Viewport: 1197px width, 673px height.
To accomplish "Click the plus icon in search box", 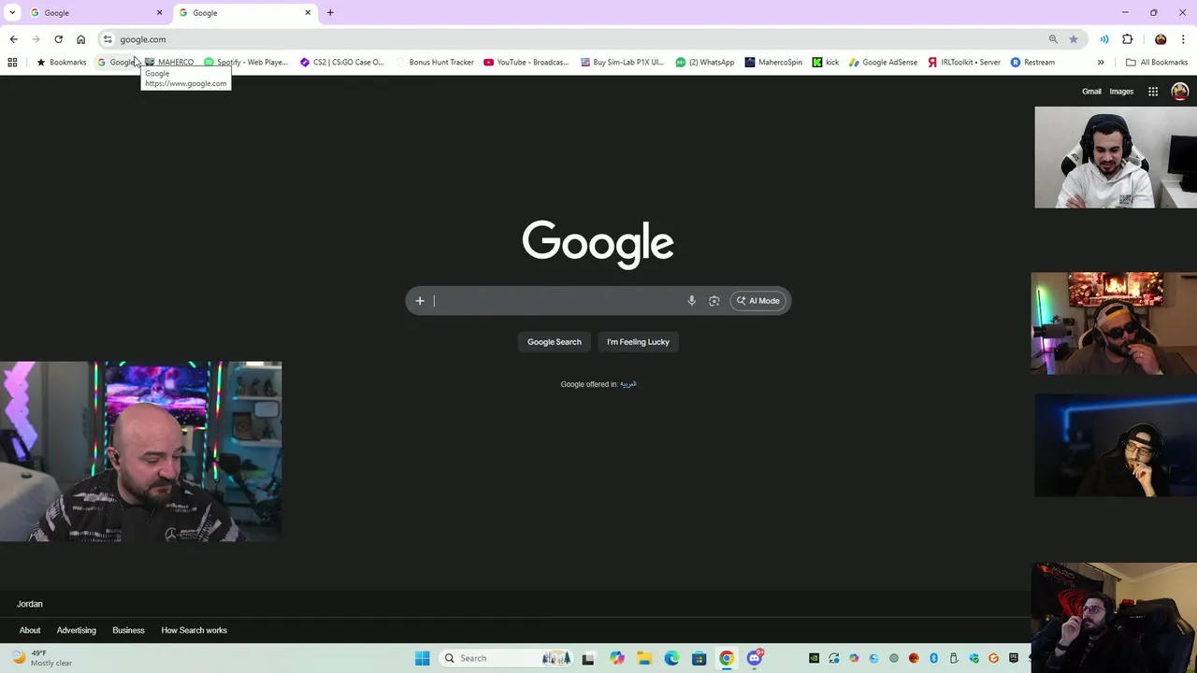I will pos(420,301).
